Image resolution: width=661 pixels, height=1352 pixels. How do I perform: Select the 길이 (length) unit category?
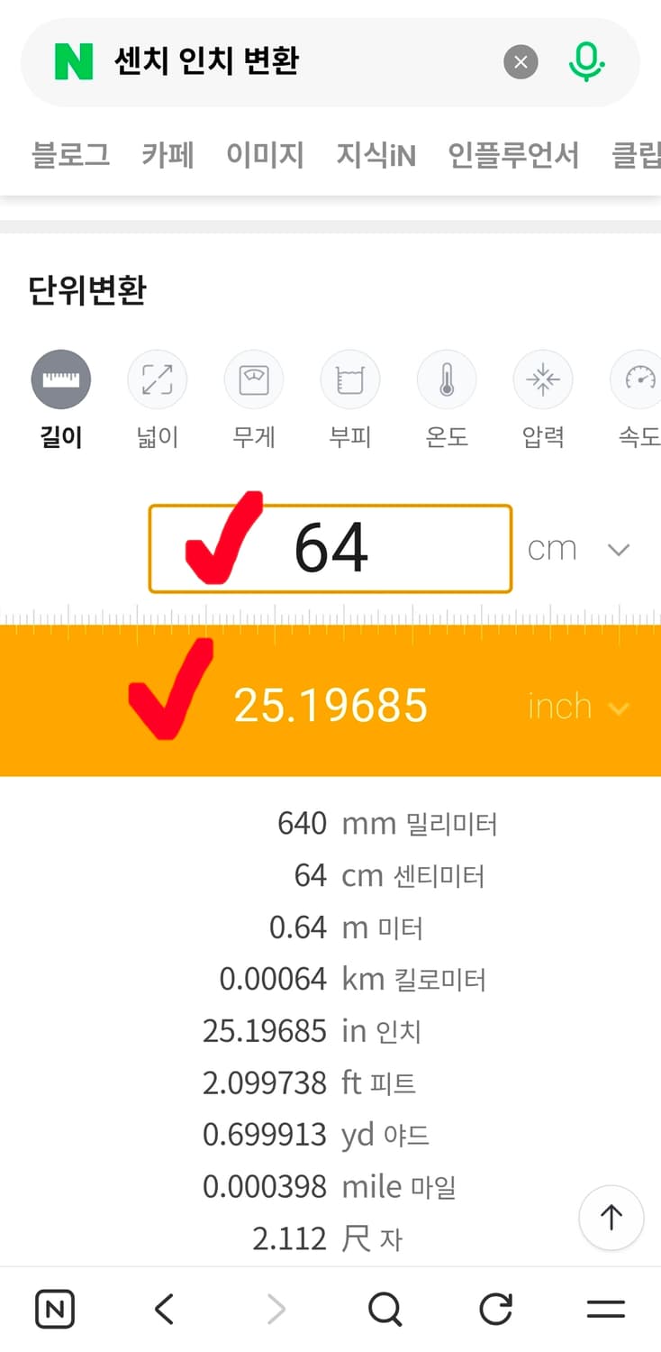[60, 379]
